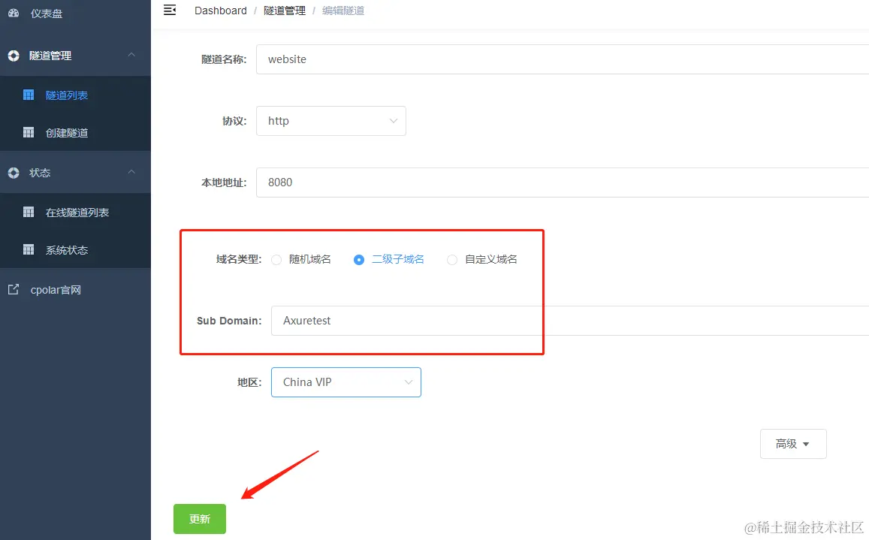
Task: Go to Dashboard breadcrumb
Action: 221,11
